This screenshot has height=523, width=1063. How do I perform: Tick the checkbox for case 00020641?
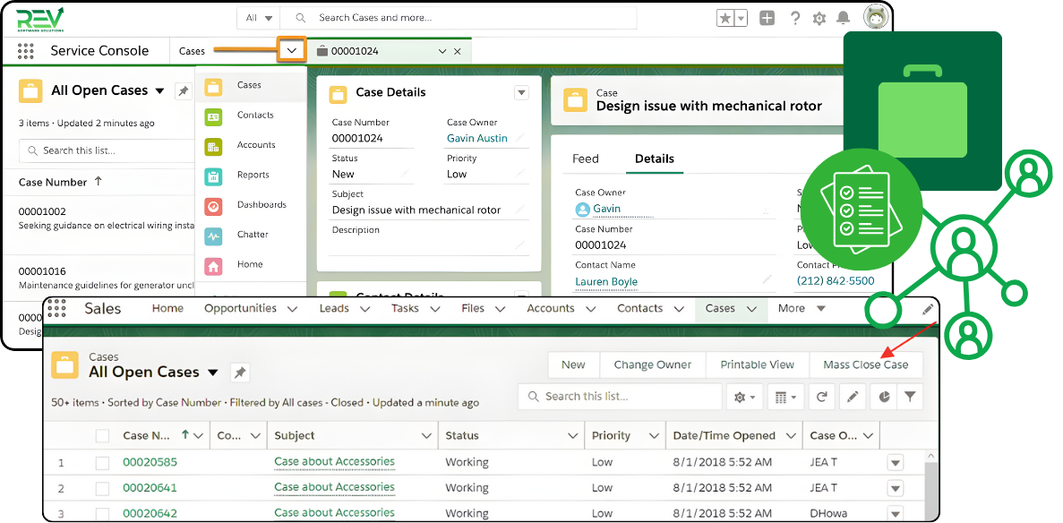click(103, 488)
